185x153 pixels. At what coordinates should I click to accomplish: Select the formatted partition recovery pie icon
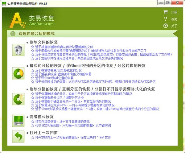[18, 73]
